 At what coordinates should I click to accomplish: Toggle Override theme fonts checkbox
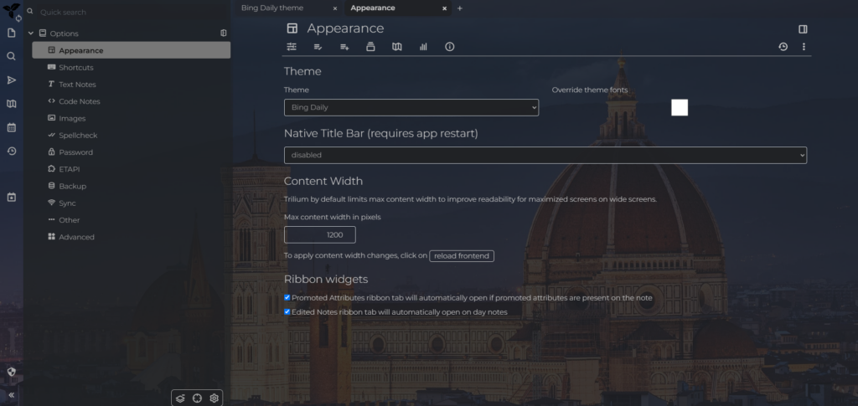coord(679,108)
